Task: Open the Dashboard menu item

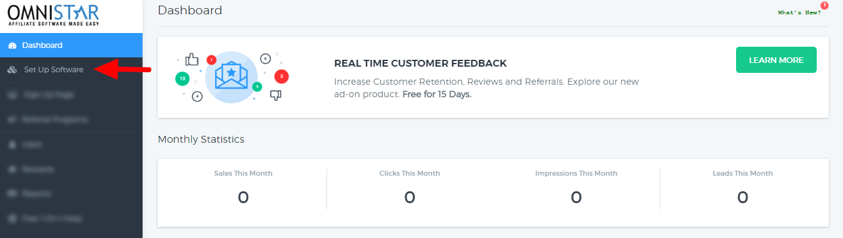Action: coord(71,45)
